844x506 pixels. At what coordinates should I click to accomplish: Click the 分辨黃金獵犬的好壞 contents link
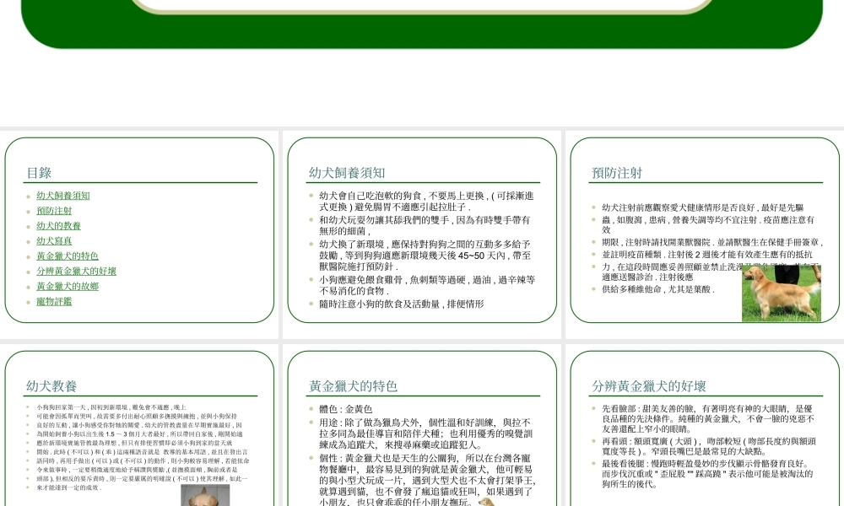(x=76, y=272)
